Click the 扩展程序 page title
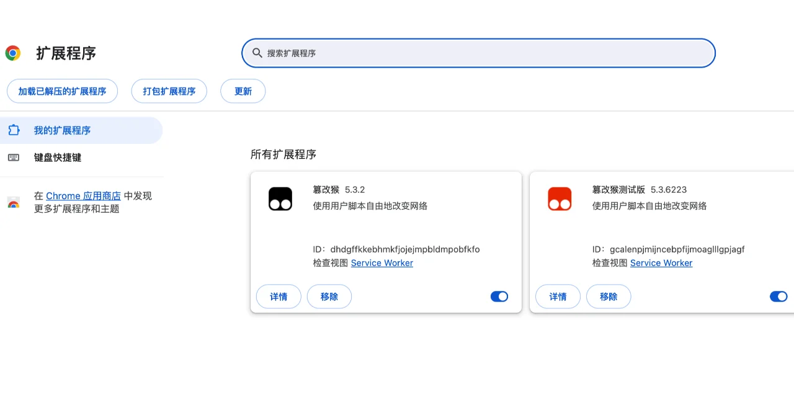This screenshot has height=397, width=794. click(66, 53)
